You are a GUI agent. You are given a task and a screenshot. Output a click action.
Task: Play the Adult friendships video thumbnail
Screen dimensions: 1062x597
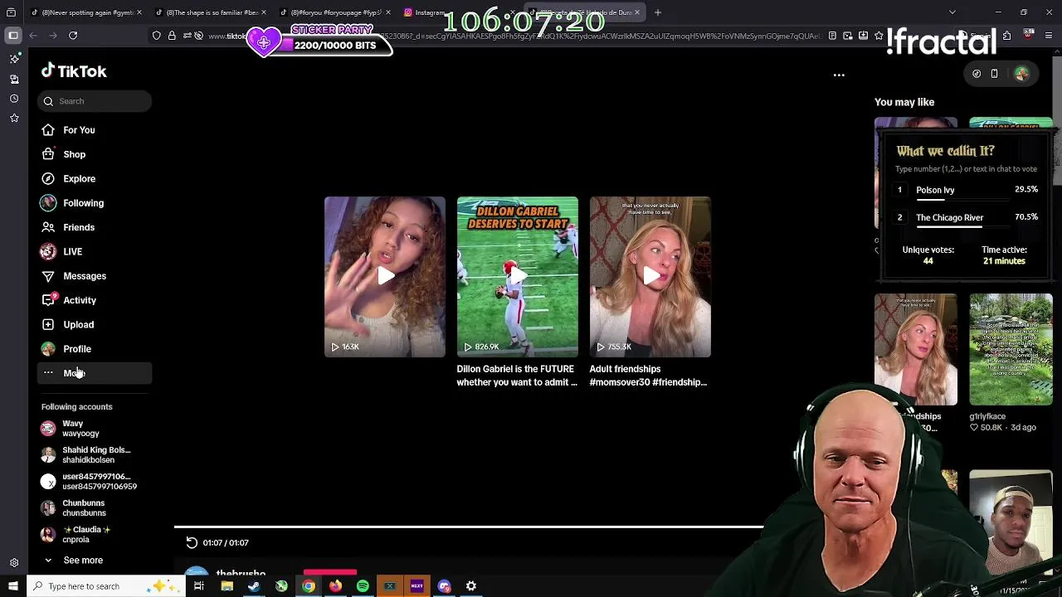[650, 277]
